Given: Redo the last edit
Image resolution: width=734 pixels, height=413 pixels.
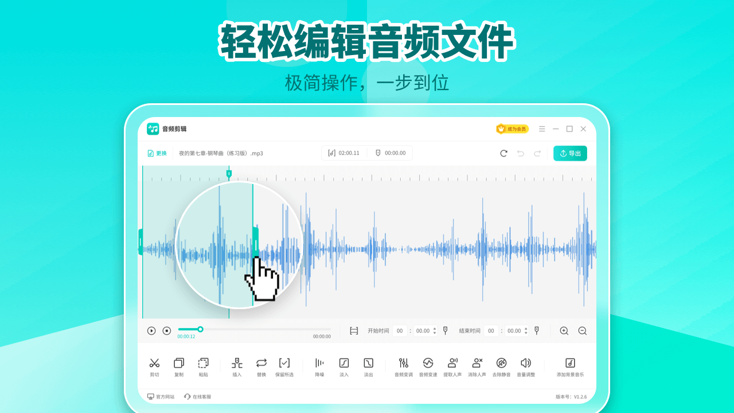Looking at the screenshot, I should (x=537, y=153).
